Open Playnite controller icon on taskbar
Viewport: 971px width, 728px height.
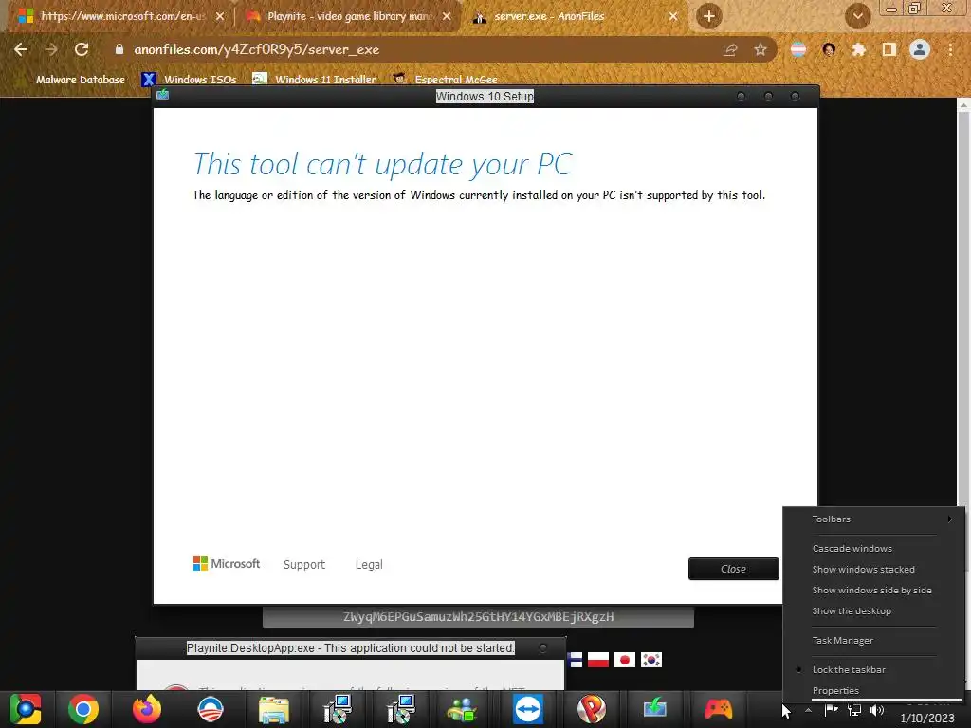tap(719, 709)
